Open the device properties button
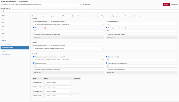The width and height of the screenshot is (179, 102). (x=86, y=5)
